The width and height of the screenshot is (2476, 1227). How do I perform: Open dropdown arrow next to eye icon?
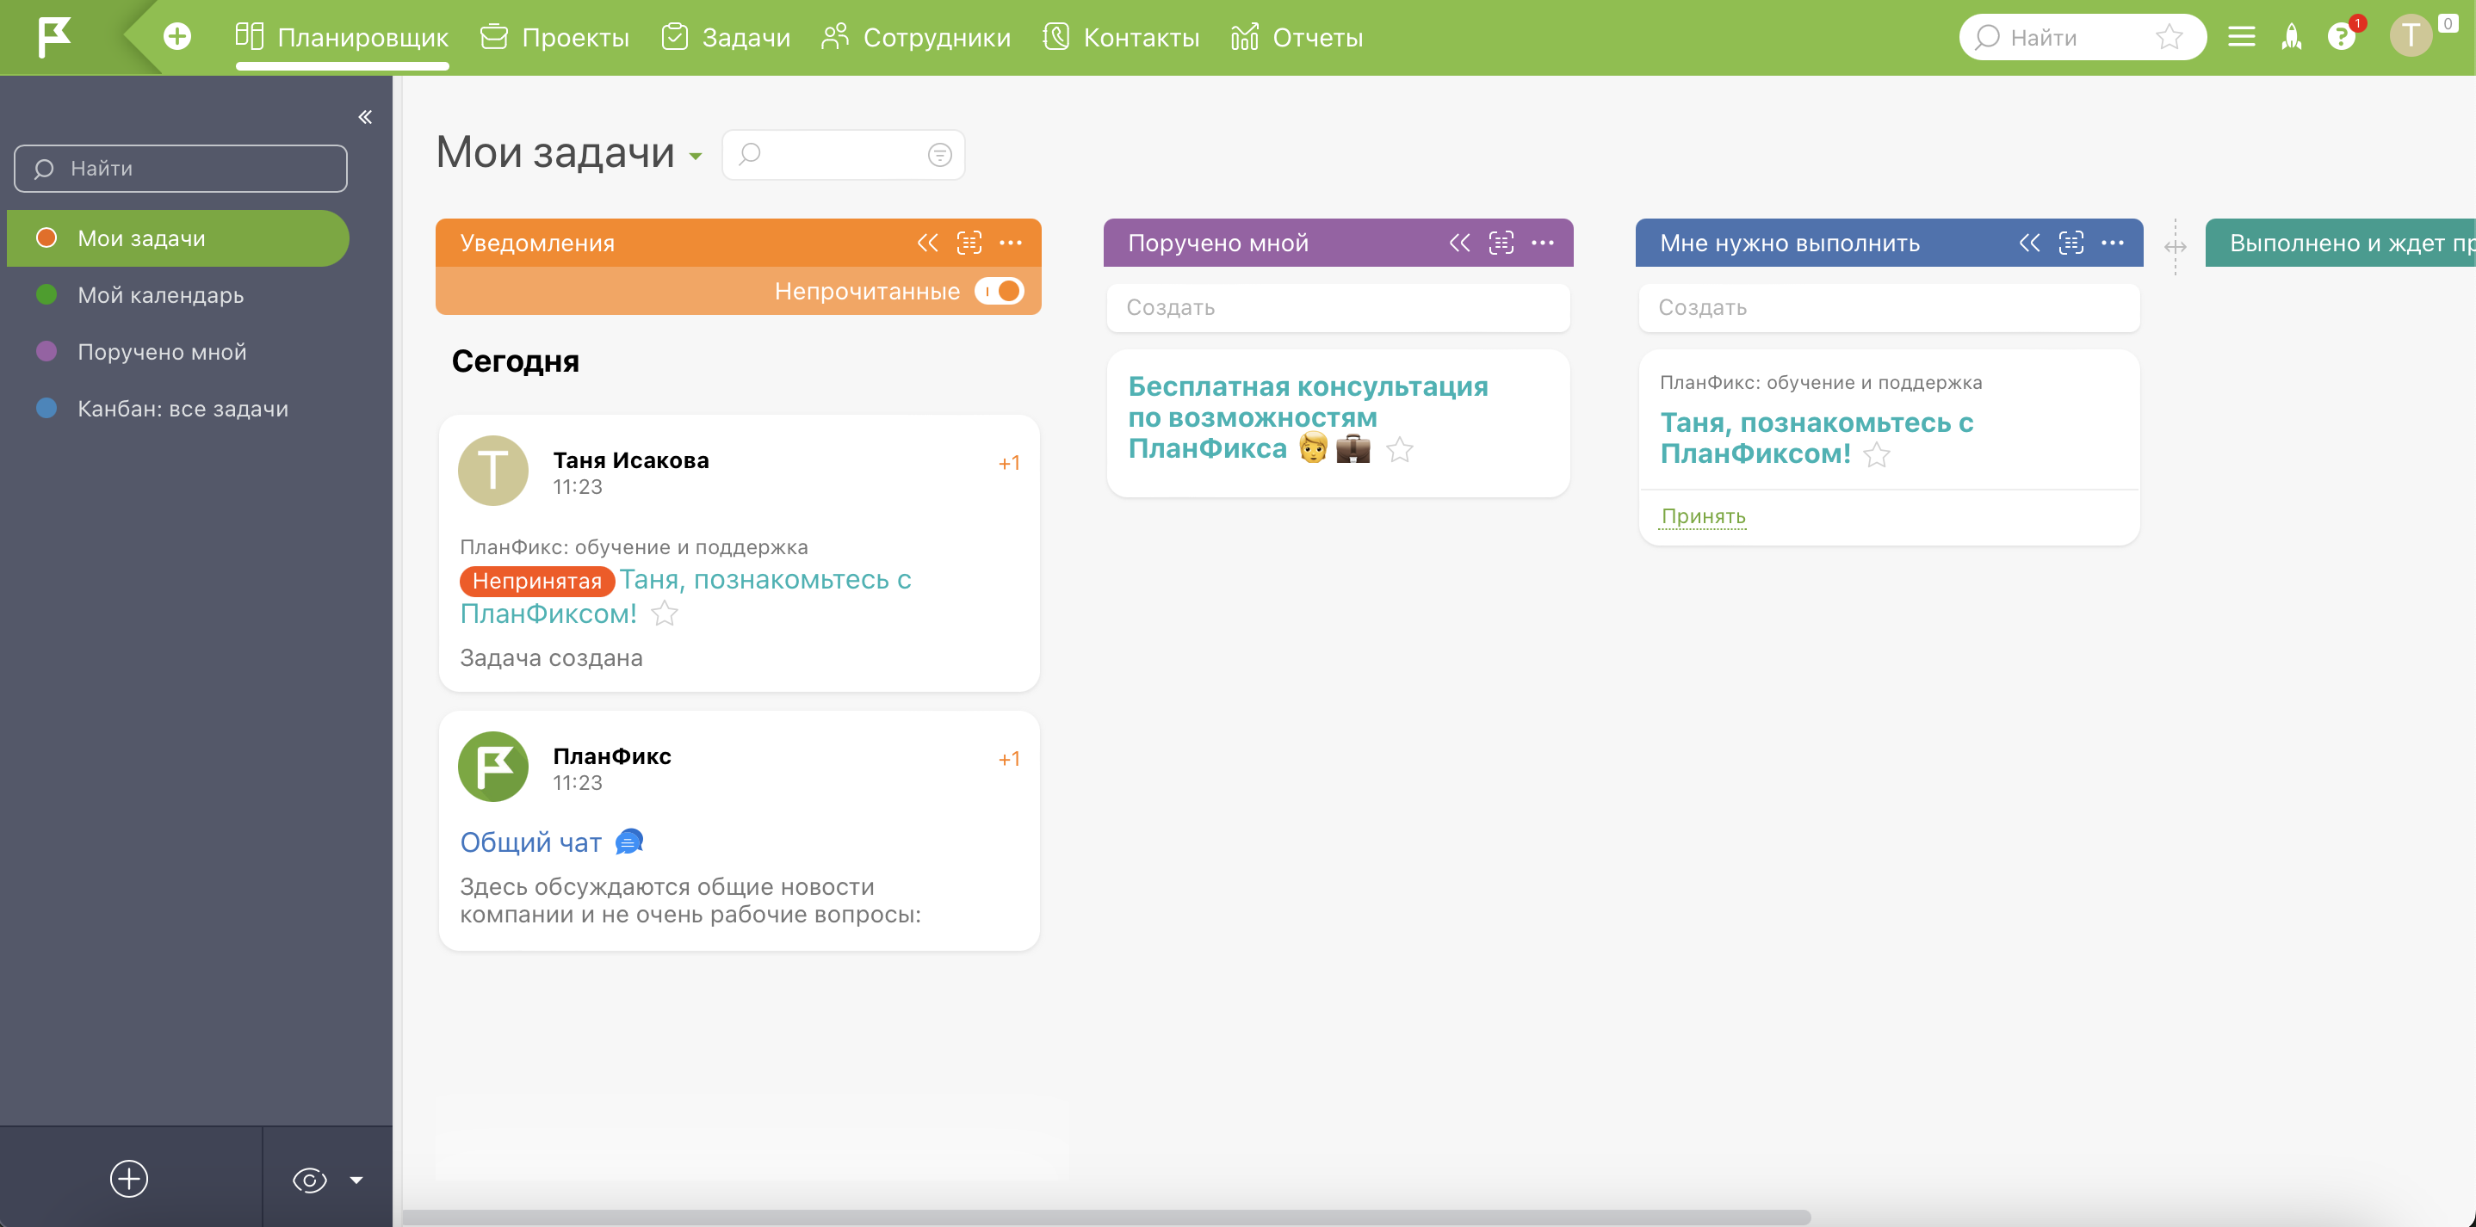[x=356, y=1180]
